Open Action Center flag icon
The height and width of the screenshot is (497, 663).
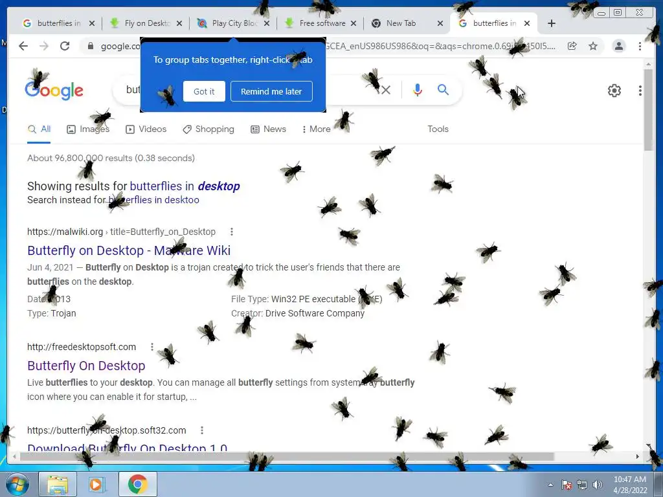pyautogui.click(x=567, y=485)
